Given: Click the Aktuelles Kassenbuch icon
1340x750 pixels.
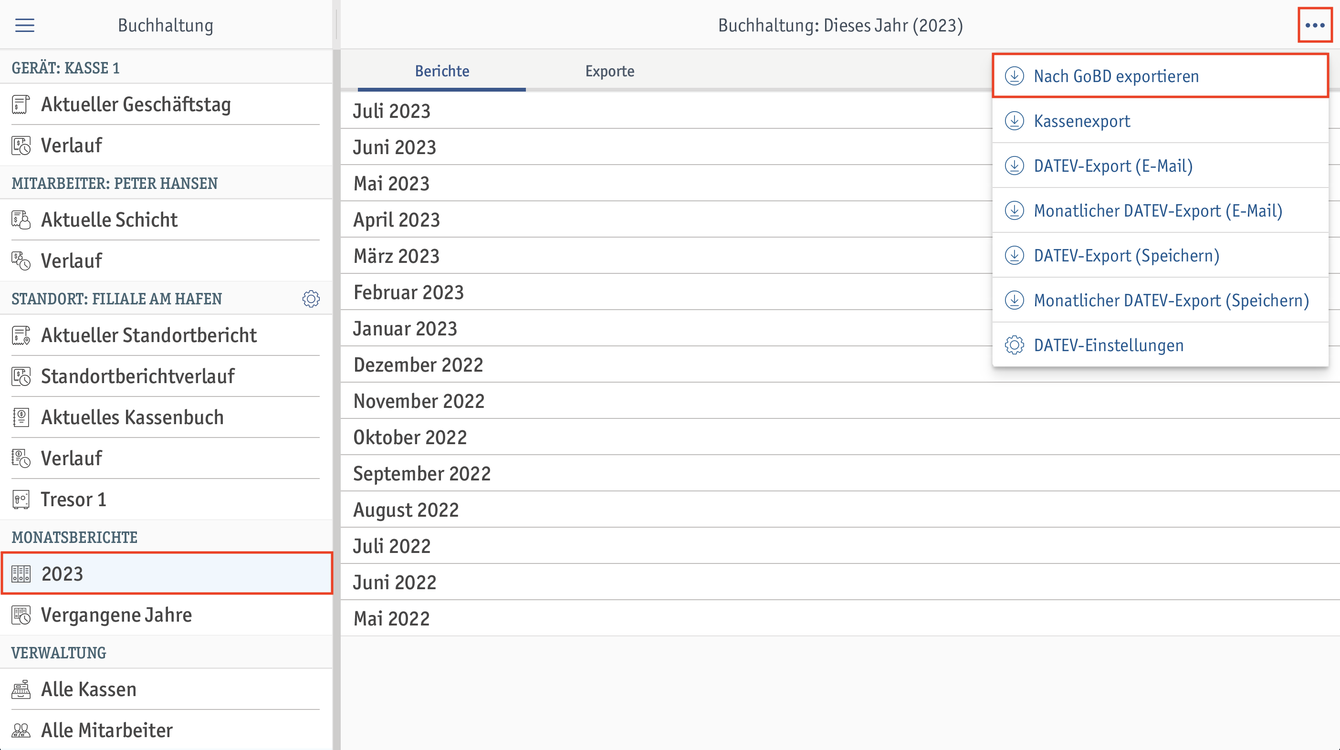Looking at the screenshot, I should click(x=21, y=417).
